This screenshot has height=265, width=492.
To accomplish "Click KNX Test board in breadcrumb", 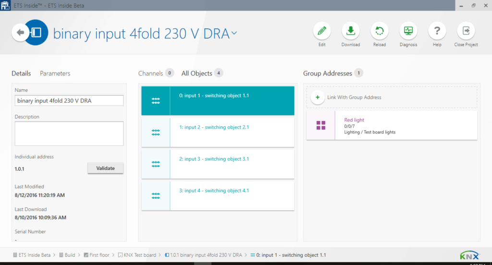I will coord(137,255).
